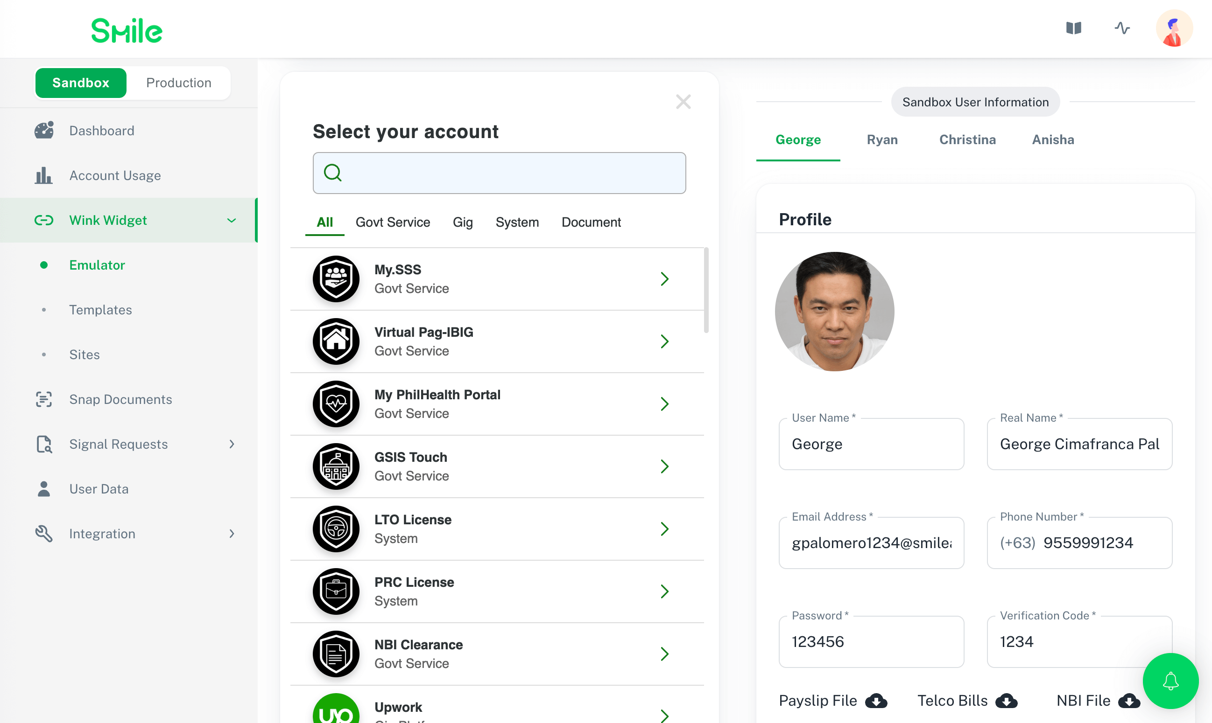1212x723 pixels.
Task: Click the account list scrollbar
Action: coord(706,291)
